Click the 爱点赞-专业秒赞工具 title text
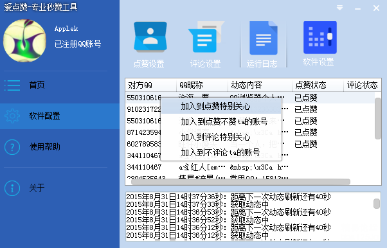 40,7
